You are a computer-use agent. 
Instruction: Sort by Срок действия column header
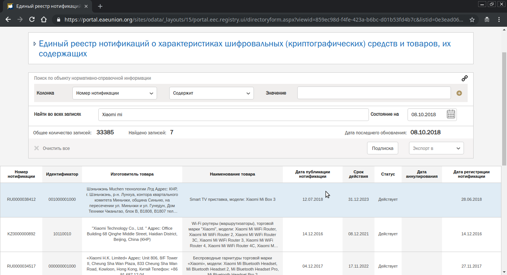[x=358, y=174]
